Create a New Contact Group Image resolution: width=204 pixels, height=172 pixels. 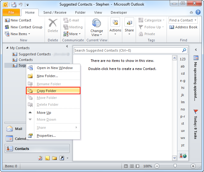coord(23,27)
